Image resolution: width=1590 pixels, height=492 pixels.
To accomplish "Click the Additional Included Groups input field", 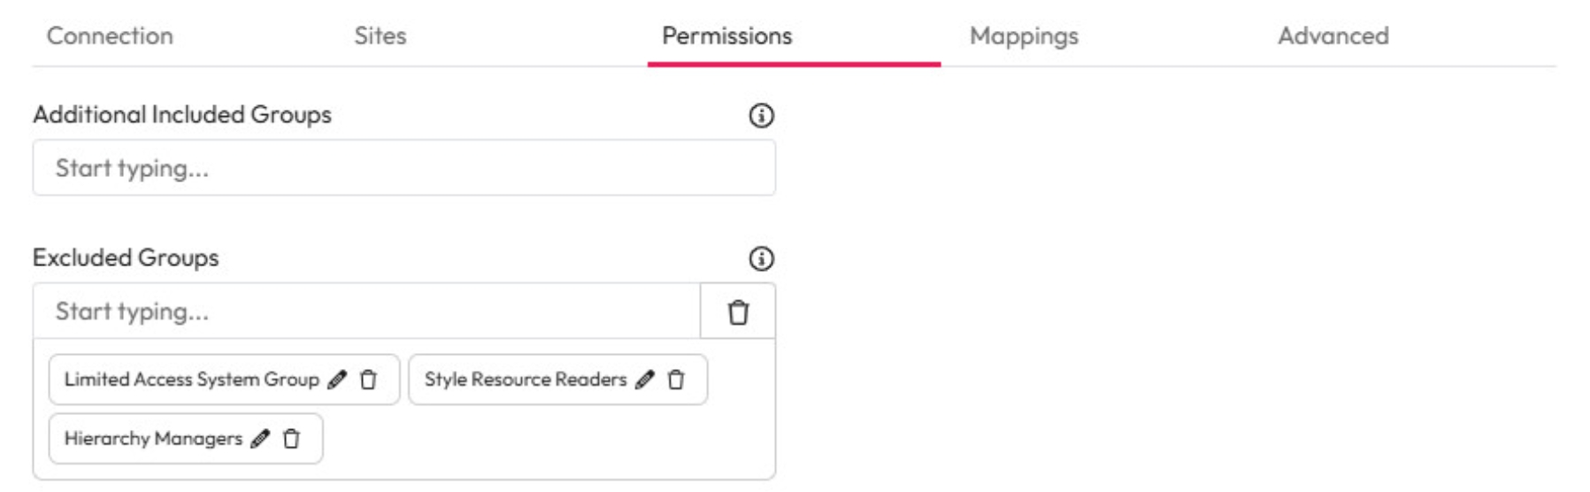I will coord(403,168).
